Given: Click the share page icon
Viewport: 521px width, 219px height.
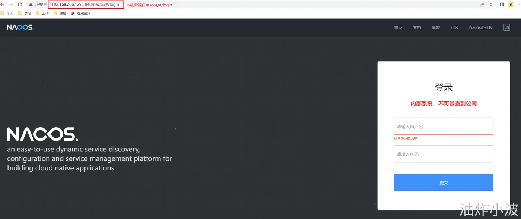Looking at the screenshot, I should 482,4.
